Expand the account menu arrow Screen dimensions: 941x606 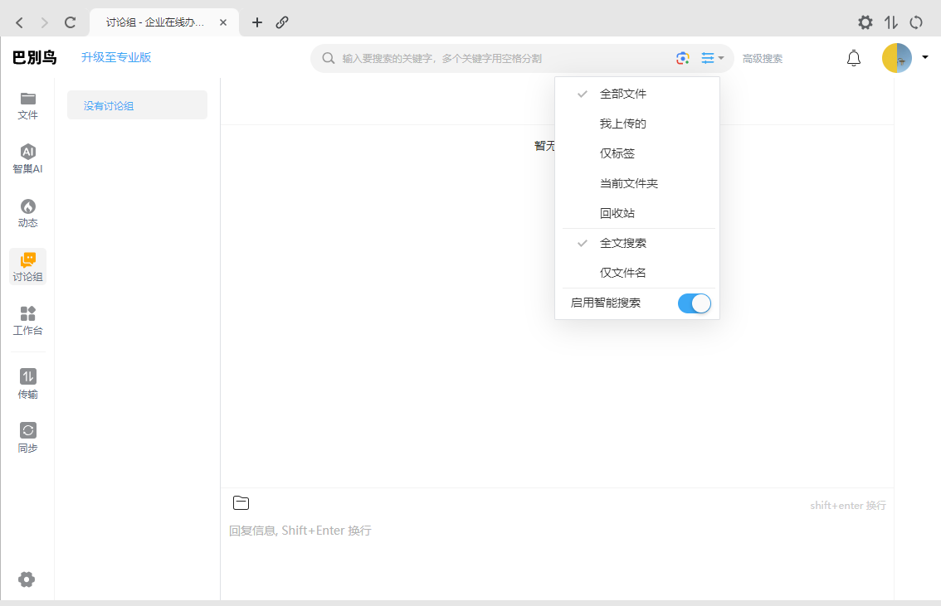pos(924,57)
